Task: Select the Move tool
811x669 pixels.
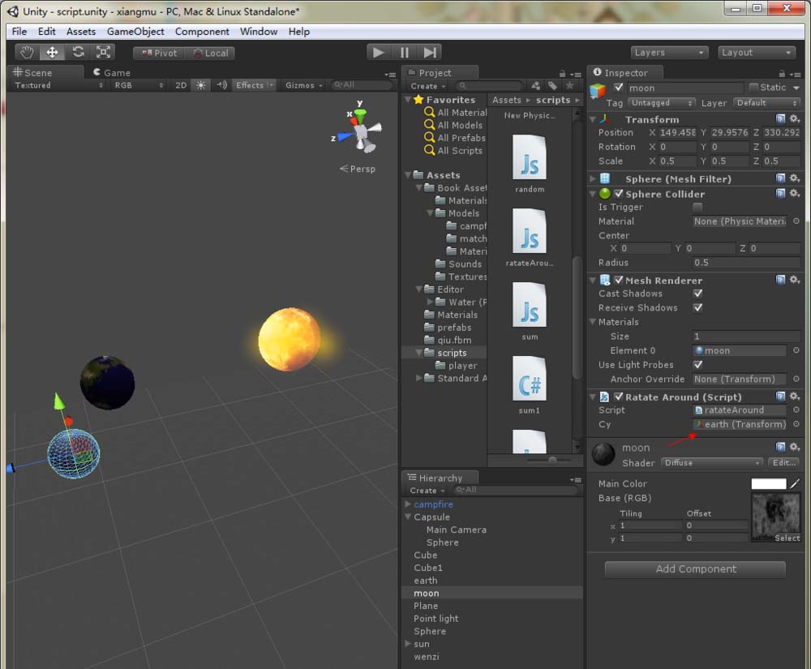Action: click(52, 52)
